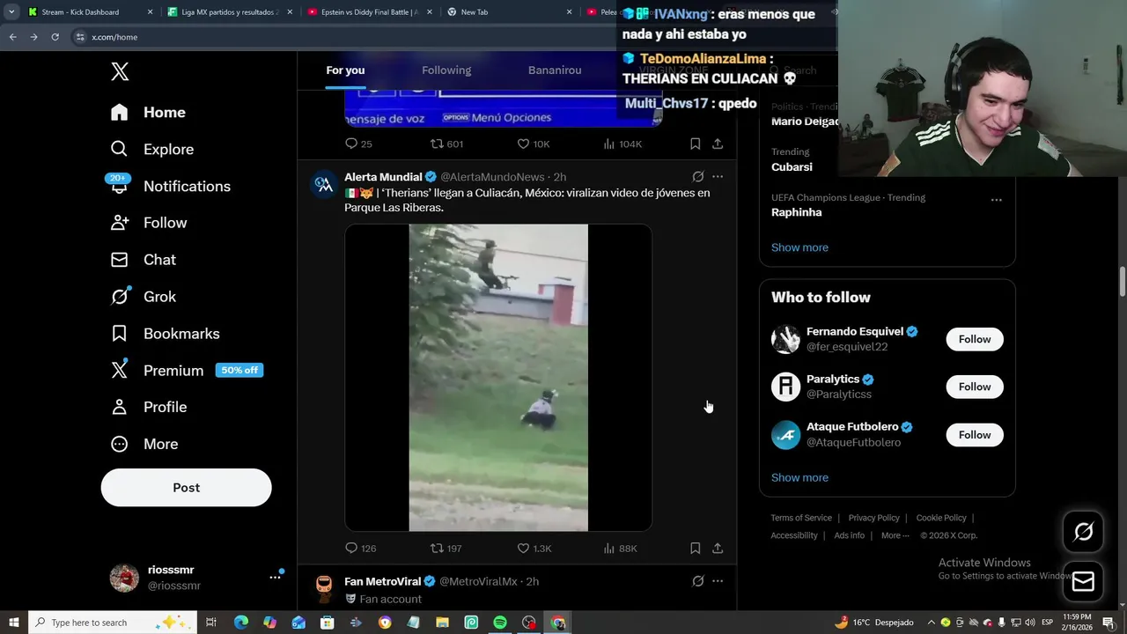Screen dimensions: 1127x634
Task: Go to Home in the sidebar
Action: (x=148, y=112)
